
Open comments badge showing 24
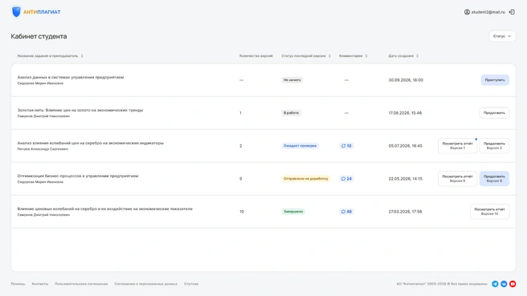[x=346, y=179]
